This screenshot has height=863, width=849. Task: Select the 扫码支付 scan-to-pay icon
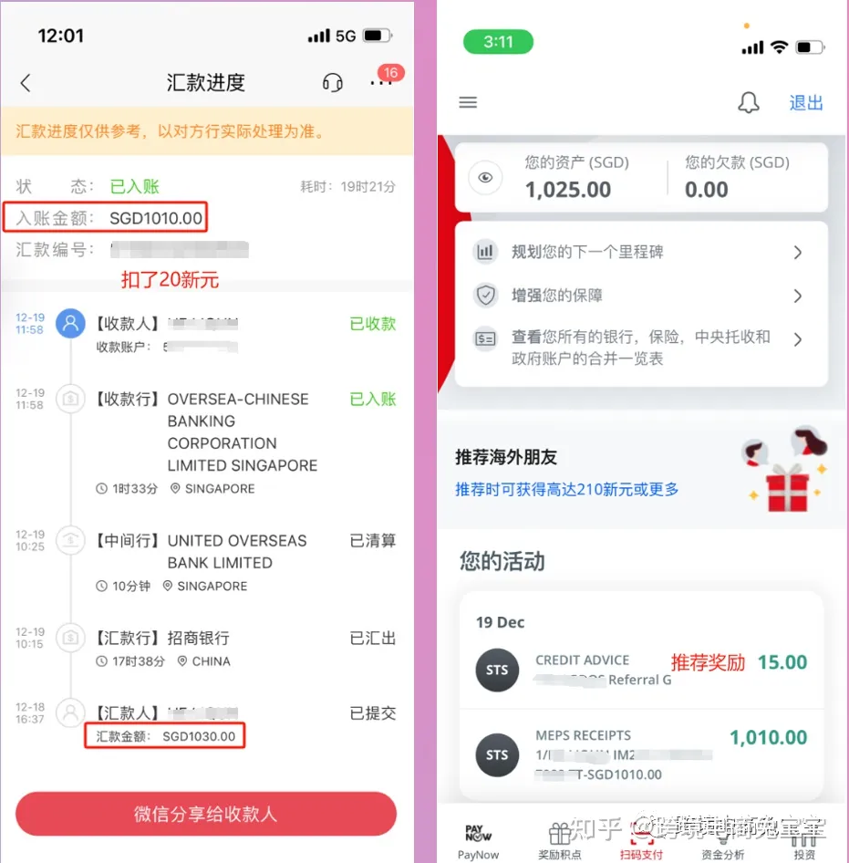point(641,842)
